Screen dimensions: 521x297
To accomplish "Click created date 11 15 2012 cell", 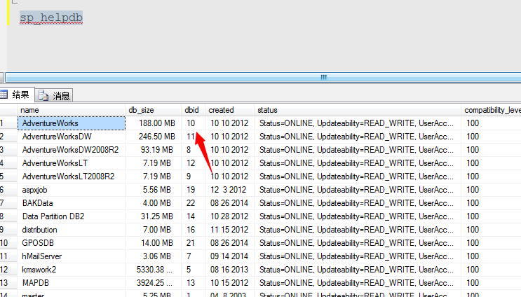I will coord(229,230).
